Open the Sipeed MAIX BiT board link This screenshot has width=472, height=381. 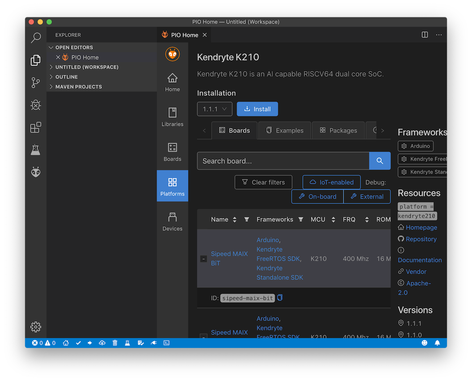(x=229, y=258)
